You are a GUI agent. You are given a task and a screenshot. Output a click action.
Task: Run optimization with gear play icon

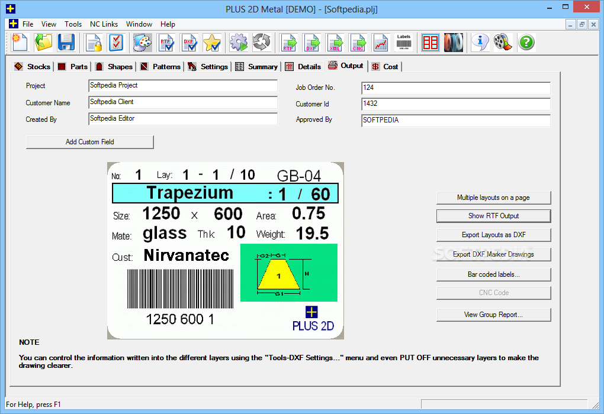[239, 43]
